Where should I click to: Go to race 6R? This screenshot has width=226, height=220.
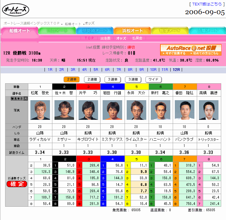click(x=107, y=70)
